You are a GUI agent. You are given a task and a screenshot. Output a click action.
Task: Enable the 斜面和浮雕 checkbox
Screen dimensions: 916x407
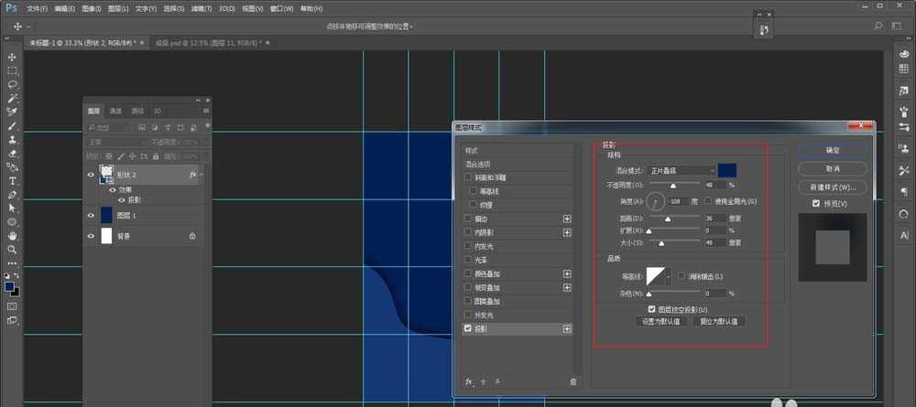[x=469, y=177]
